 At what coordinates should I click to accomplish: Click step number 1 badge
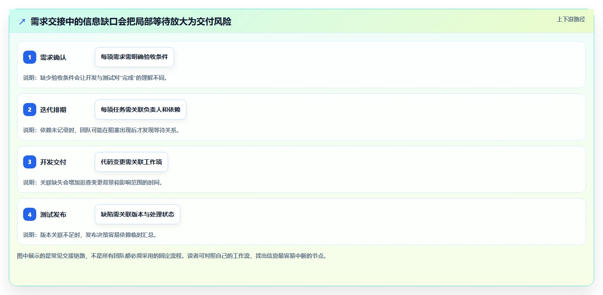pos(30,57)
